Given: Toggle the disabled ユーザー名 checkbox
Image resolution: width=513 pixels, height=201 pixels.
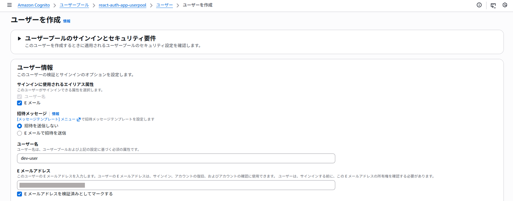Looking at the screenshot, I should coord(19,97).
